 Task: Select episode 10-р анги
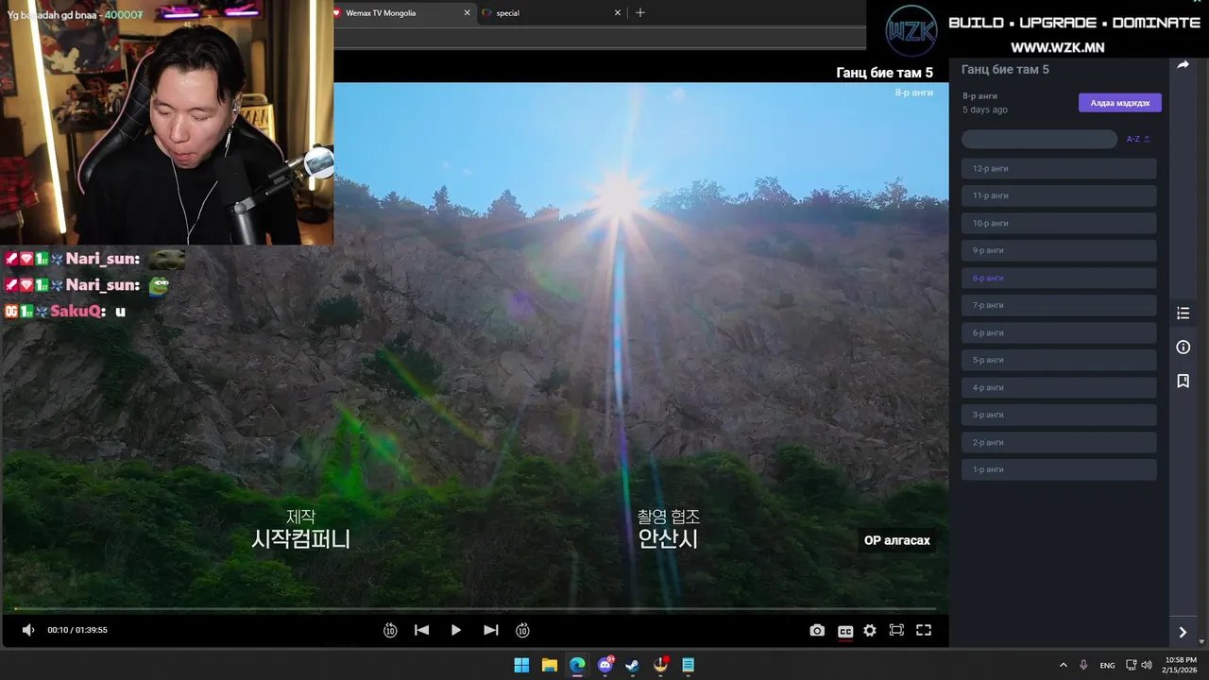1059,223
